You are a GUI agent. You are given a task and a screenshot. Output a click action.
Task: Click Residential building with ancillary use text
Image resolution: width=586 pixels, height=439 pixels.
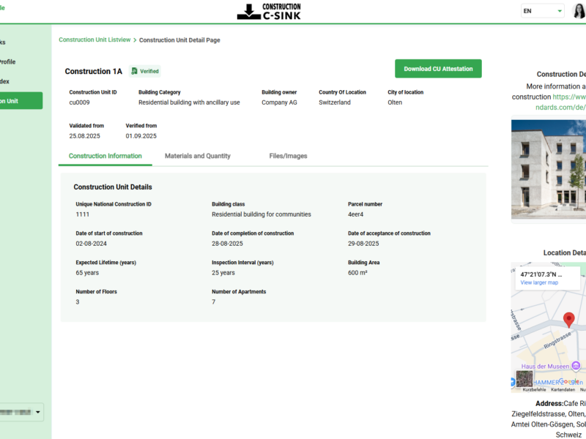pyautogui.click(x=189, y=102)
